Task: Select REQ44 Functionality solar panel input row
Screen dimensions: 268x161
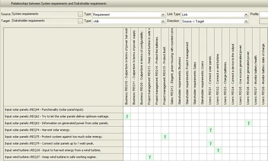Action: (x=63, y=110)
